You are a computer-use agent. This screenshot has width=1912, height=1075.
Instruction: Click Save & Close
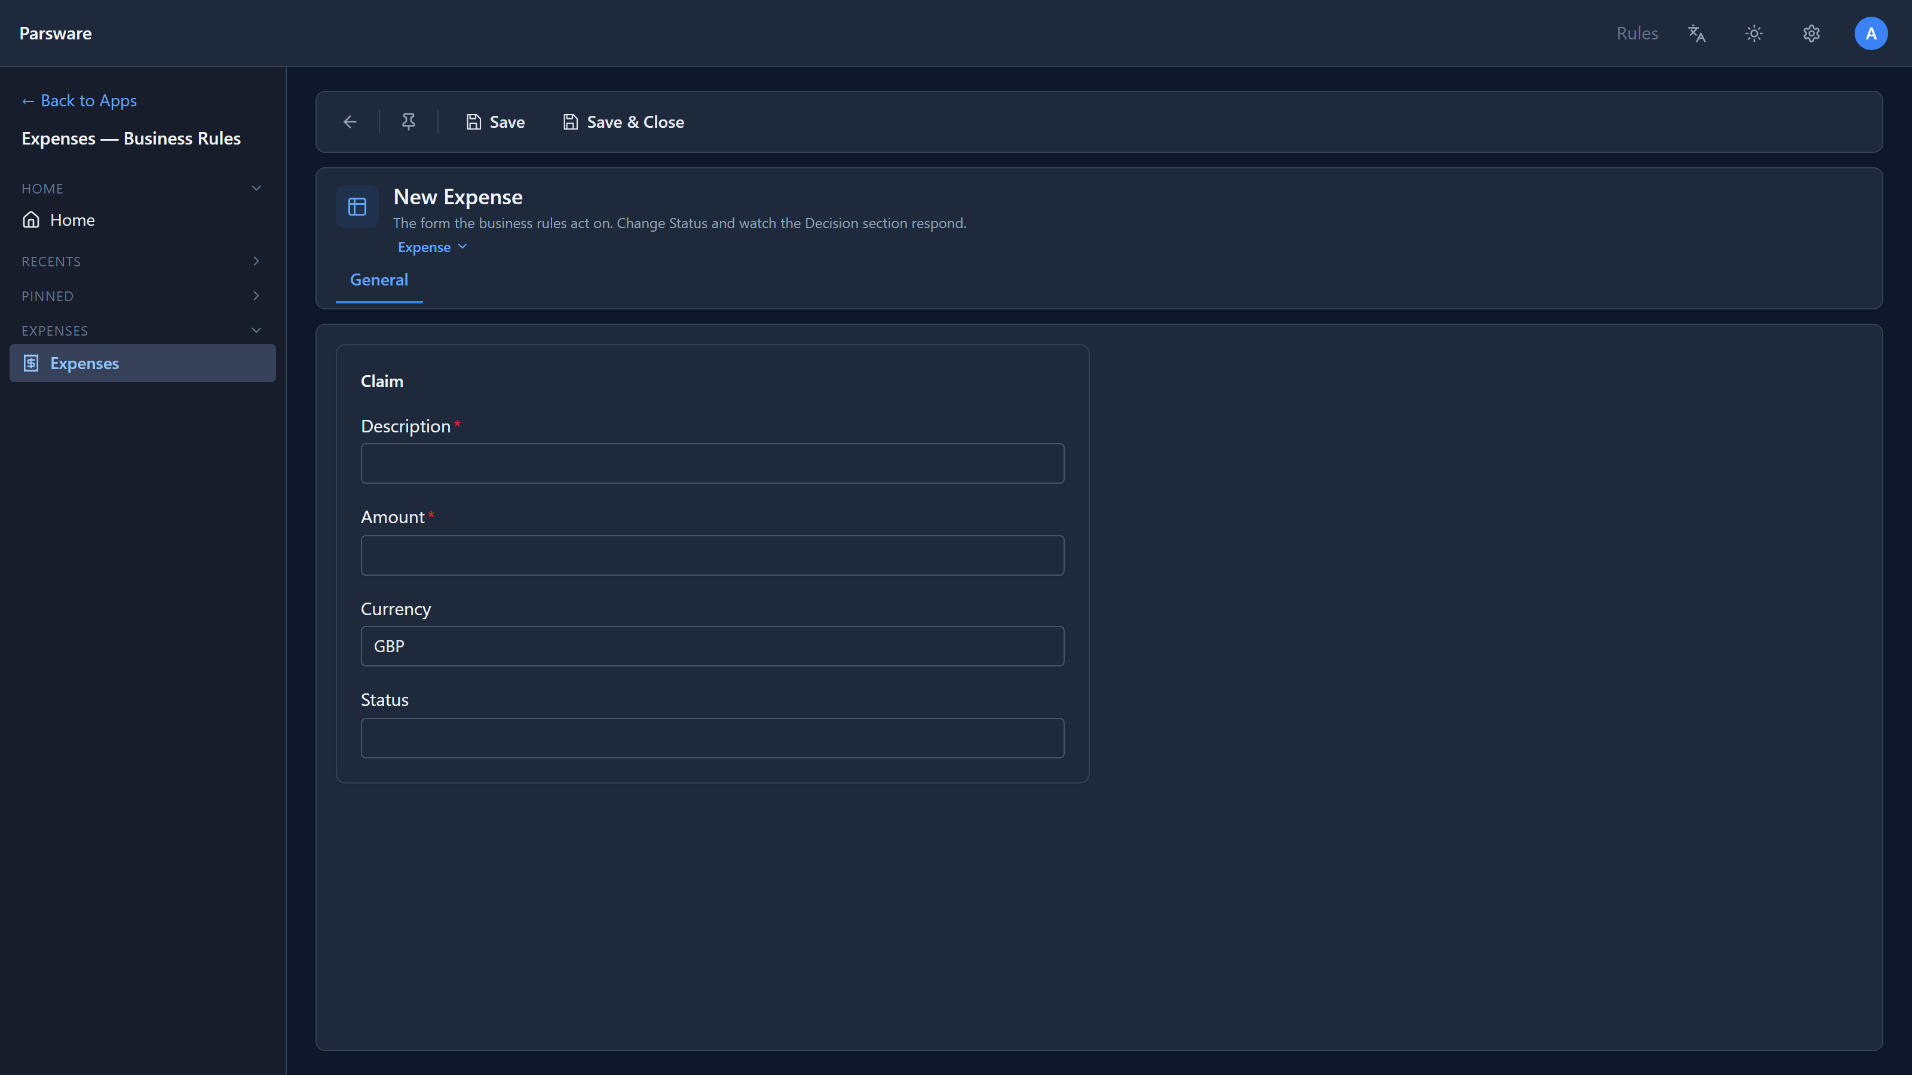pos(623,122)
